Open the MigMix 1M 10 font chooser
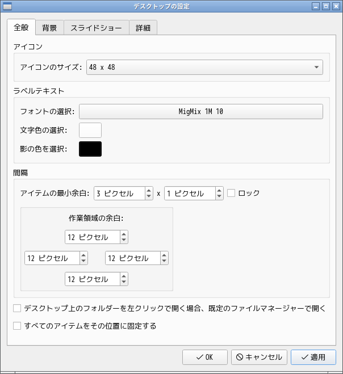This screenshot has height=374, width=343. click(201, 111)
